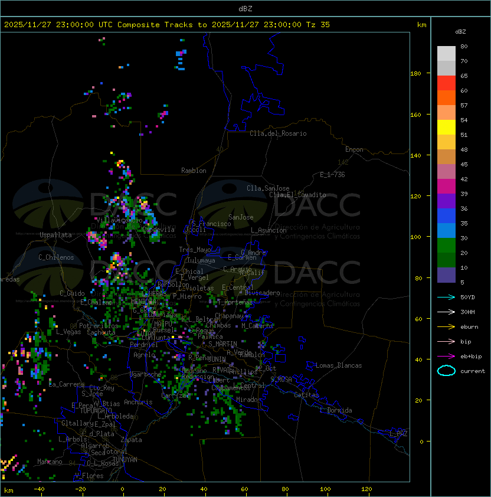
Task: Click the 'Potrerillos' map label
Action: 99,326
